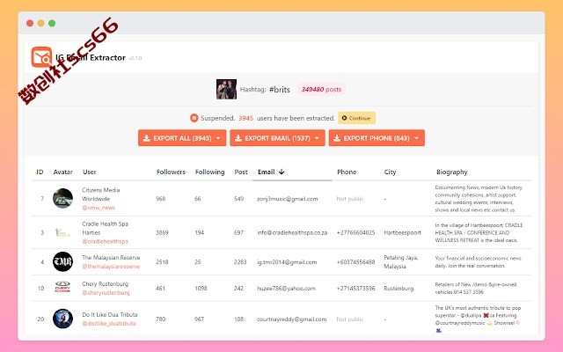Click the green maximize window button
Screen dimensions: 563x352
coord(52,23)
